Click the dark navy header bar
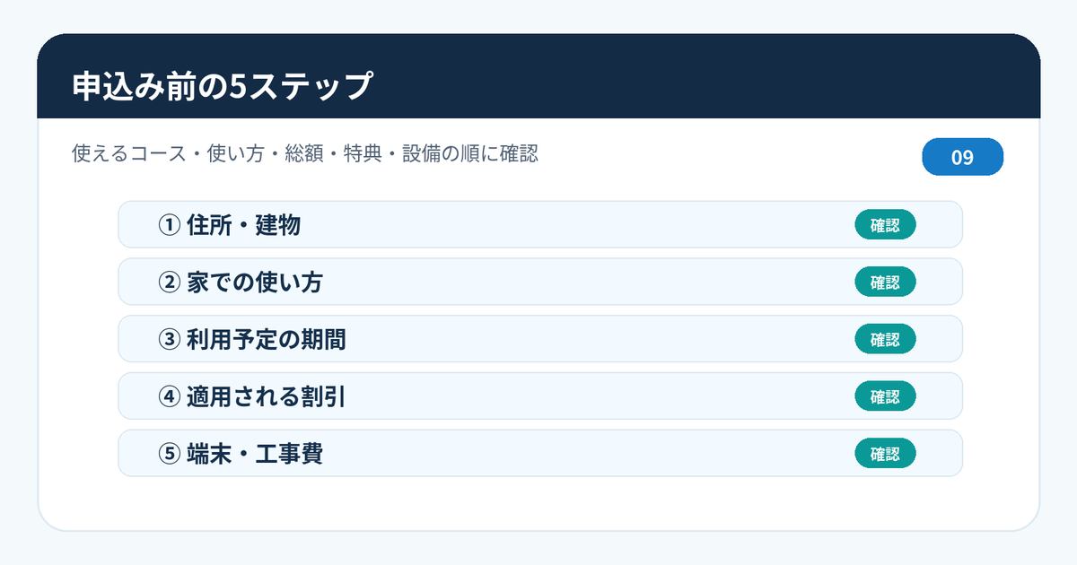1077x565 pixels. (538, 76)
